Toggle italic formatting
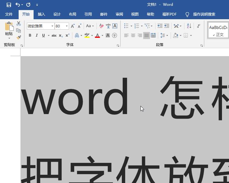The image size is (229, 183). [37, 35]
